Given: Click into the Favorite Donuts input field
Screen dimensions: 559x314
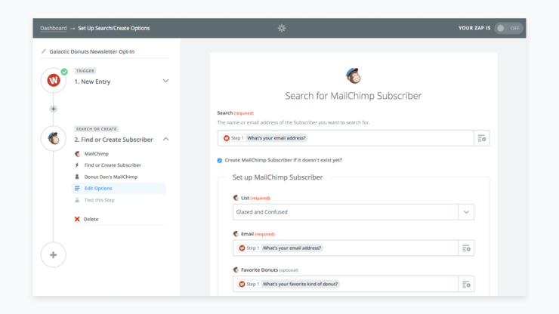Looking at the screenshot, I should 345,284.
